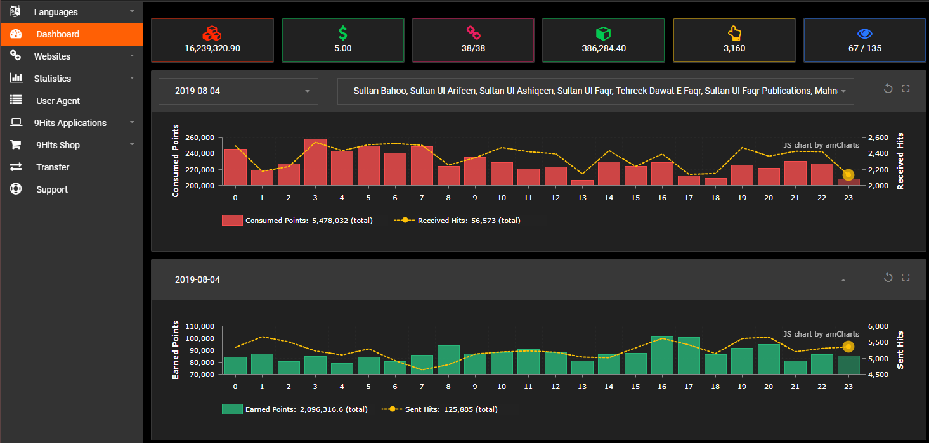Click the red points stack icon
Viewport: 929px width, 443px height.
tap(212, 32)
